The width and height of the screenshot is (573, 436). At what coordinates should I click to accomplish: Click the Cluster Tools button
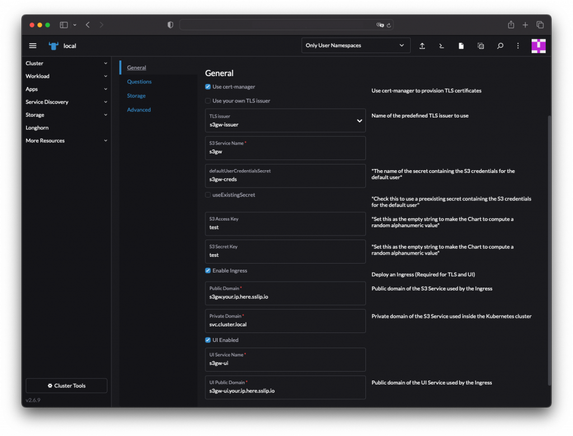tap(67, 386)
